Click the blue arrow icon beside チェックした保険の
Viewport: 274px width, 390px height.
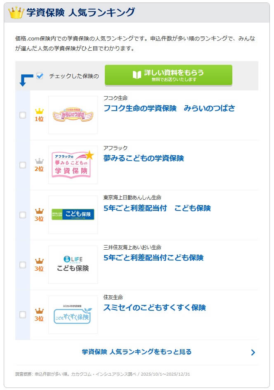click(x=26, y=80)
